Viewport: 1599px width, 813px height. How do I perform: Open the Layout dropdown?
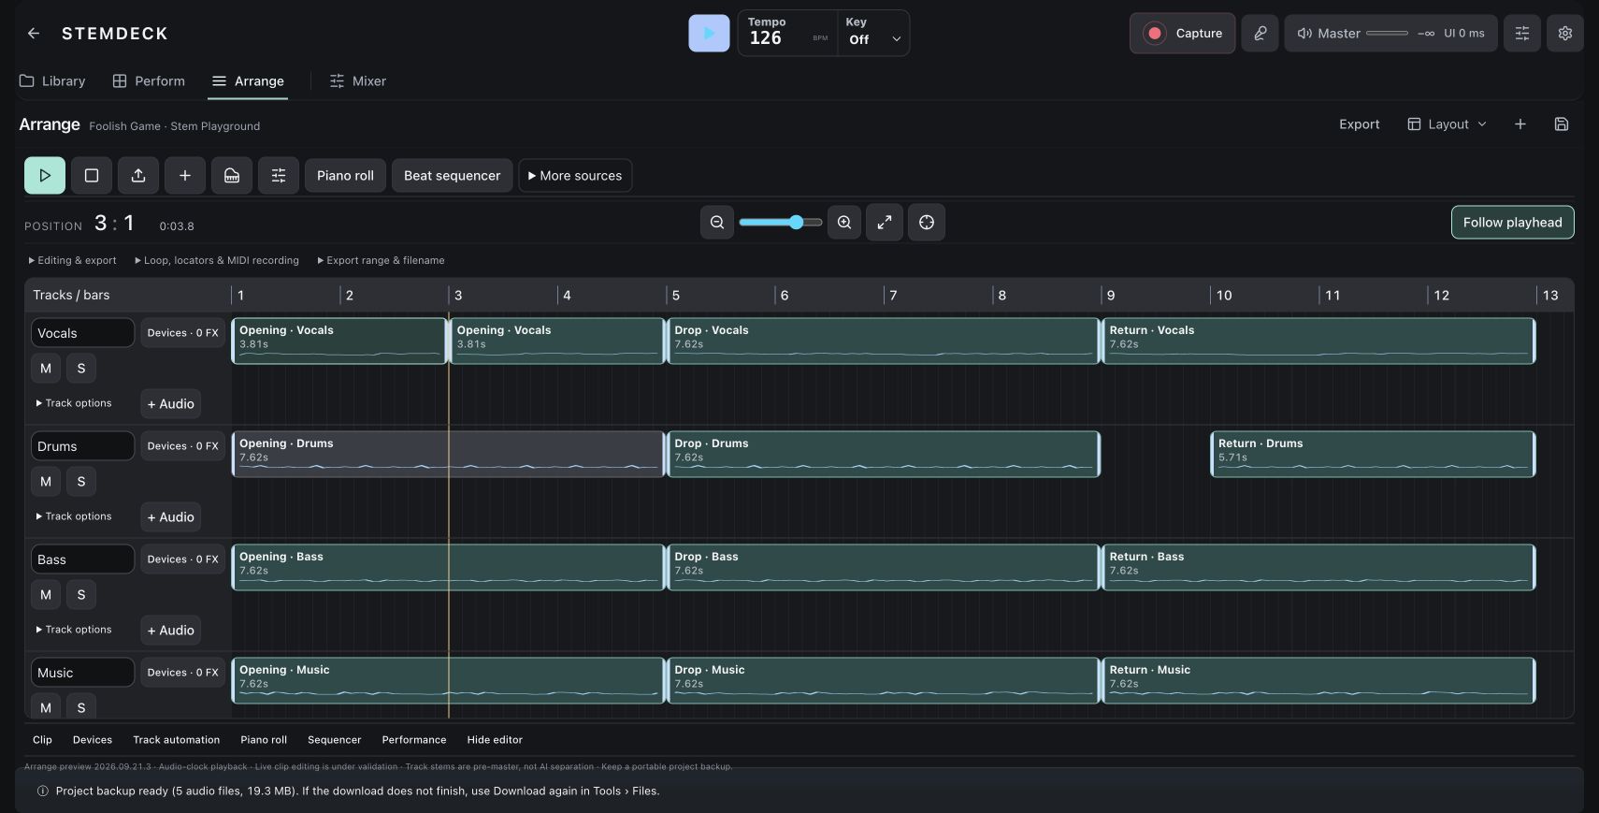click(x=1448, y=124)
